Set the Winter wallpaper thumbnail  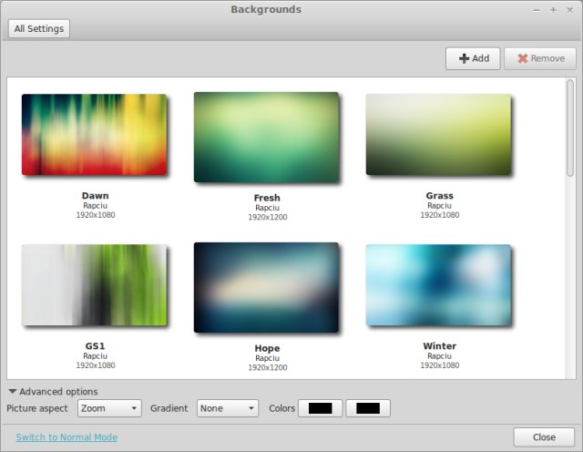pos(438,285)
